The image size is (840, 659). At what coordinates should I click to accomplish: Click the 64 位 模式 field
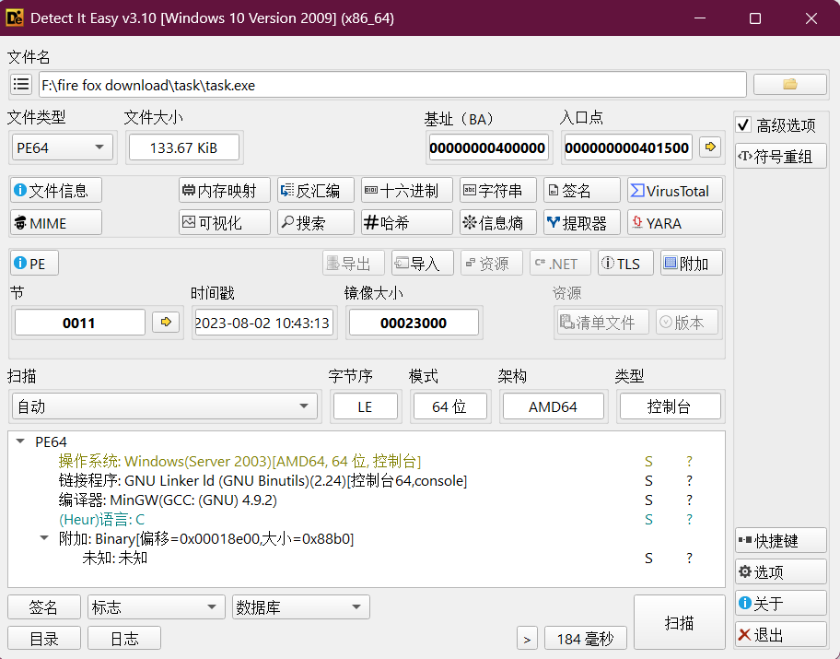pos(450,406)
